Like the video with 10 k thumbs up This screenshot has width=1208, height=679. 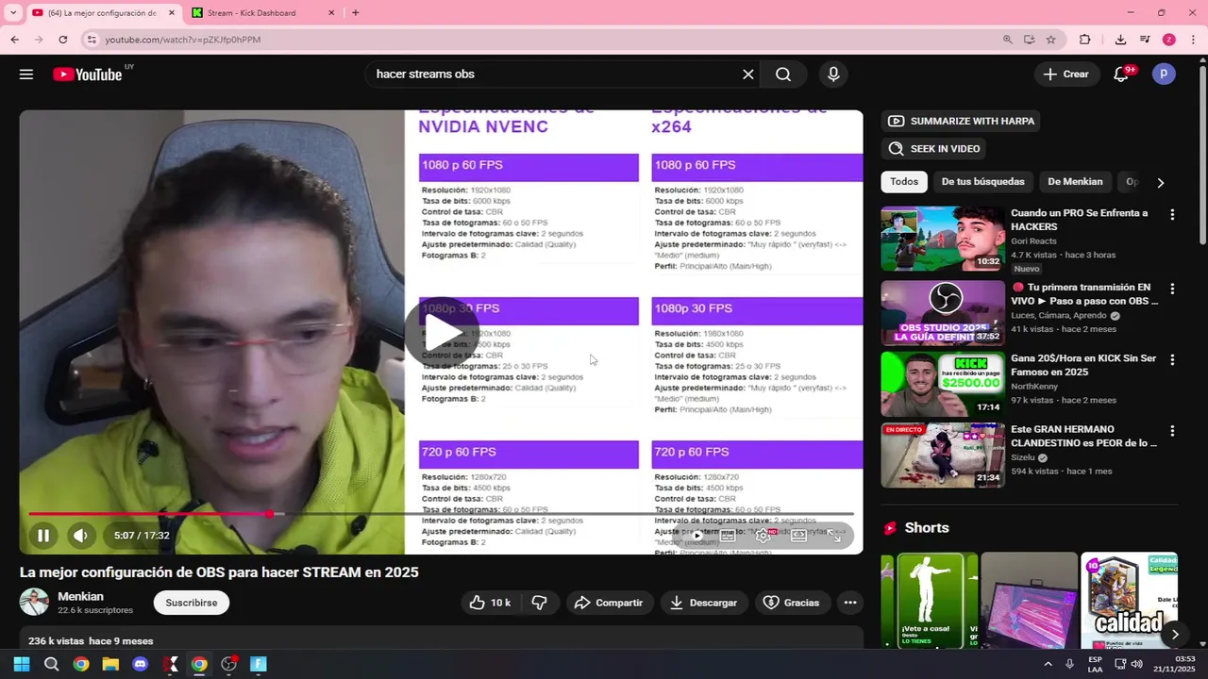(489, 603)
